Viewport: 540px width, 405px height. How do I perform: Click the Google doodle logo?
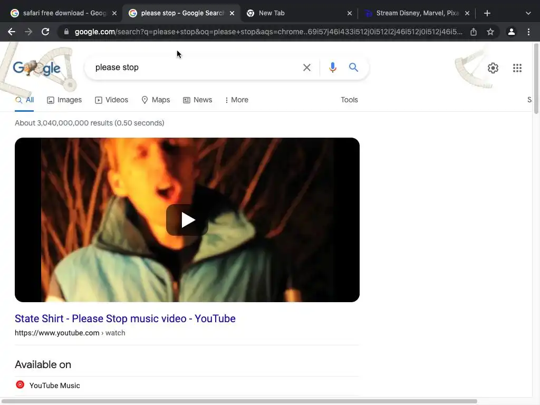(37, 68)
